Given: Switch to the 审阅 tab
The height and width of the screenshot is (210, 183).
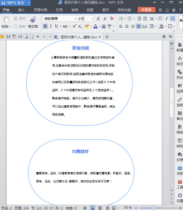Looking at the screenshot, I should (75, 10).
